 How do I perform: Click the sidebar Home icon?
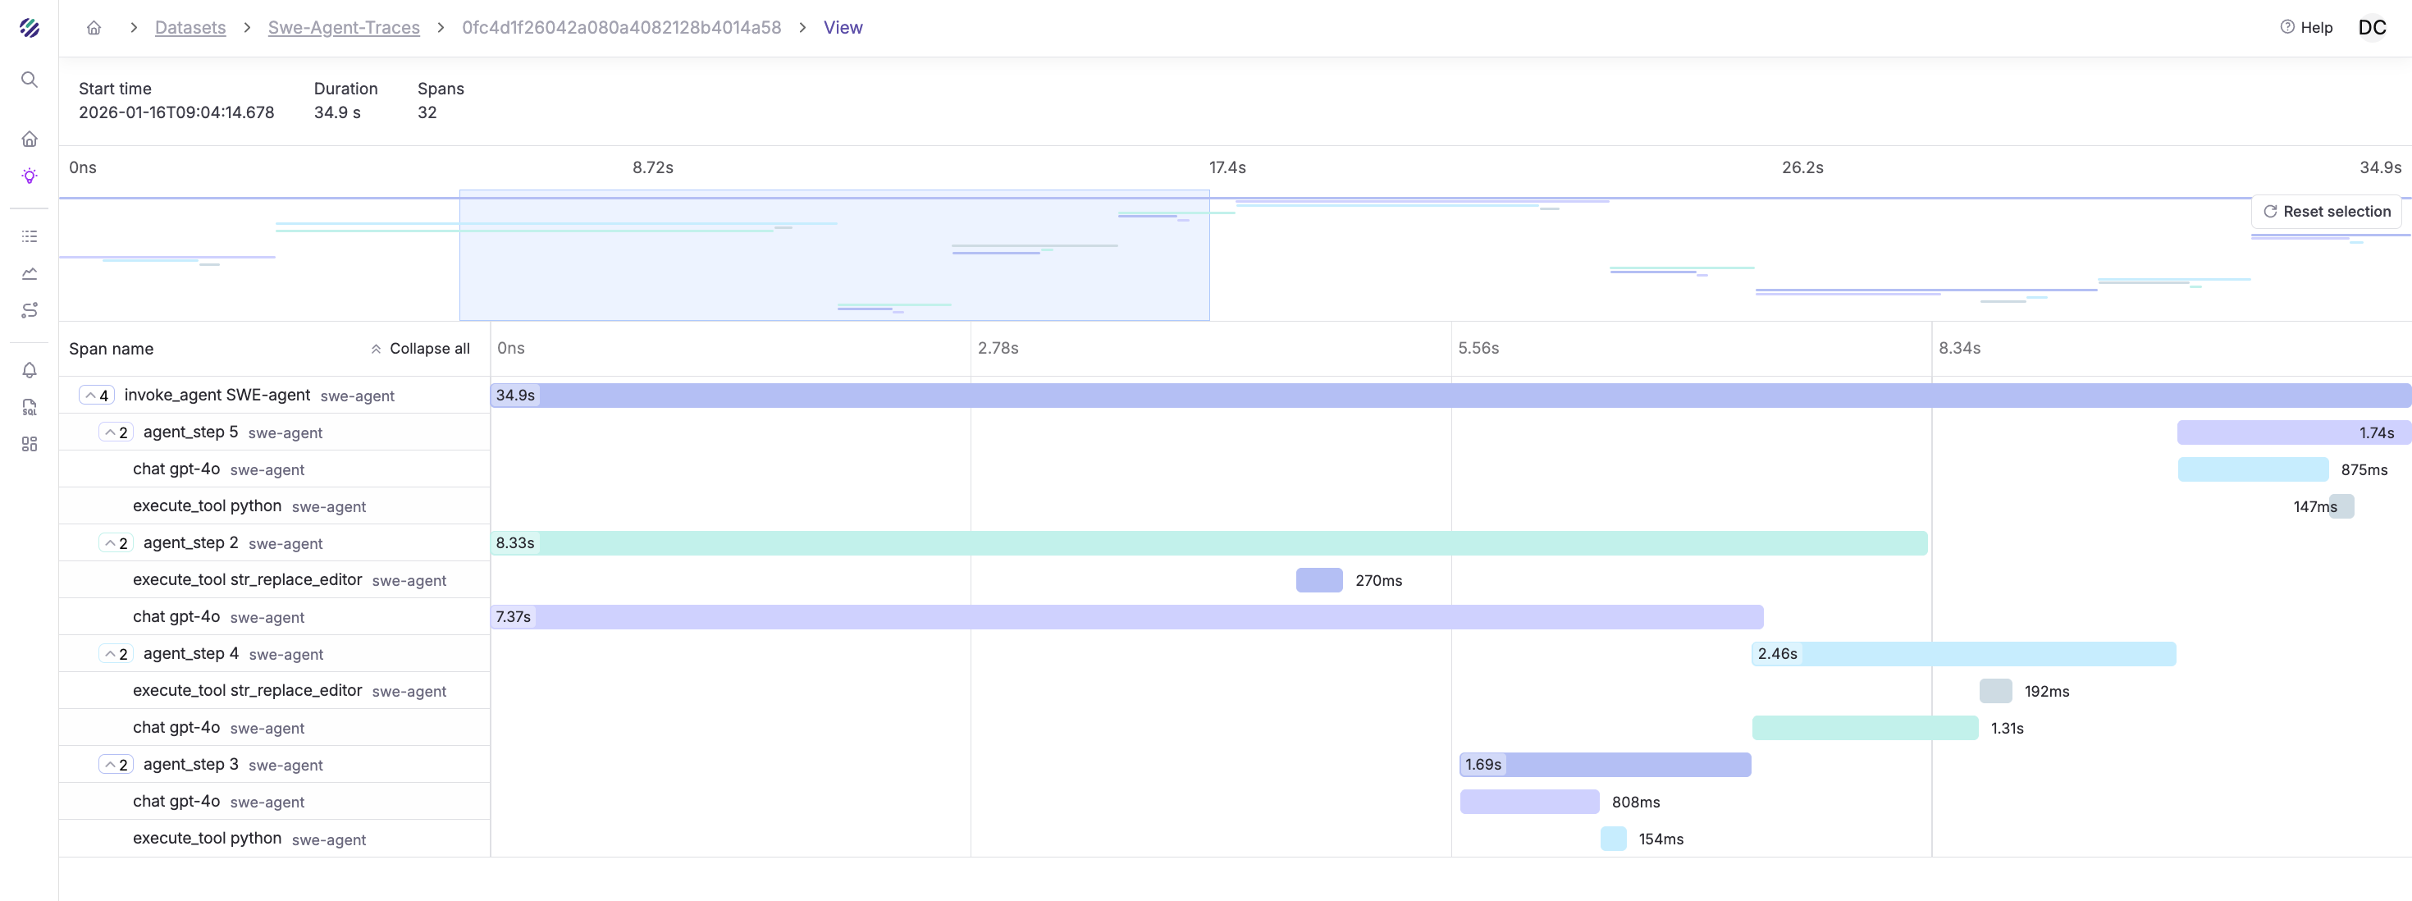point(29,139)
